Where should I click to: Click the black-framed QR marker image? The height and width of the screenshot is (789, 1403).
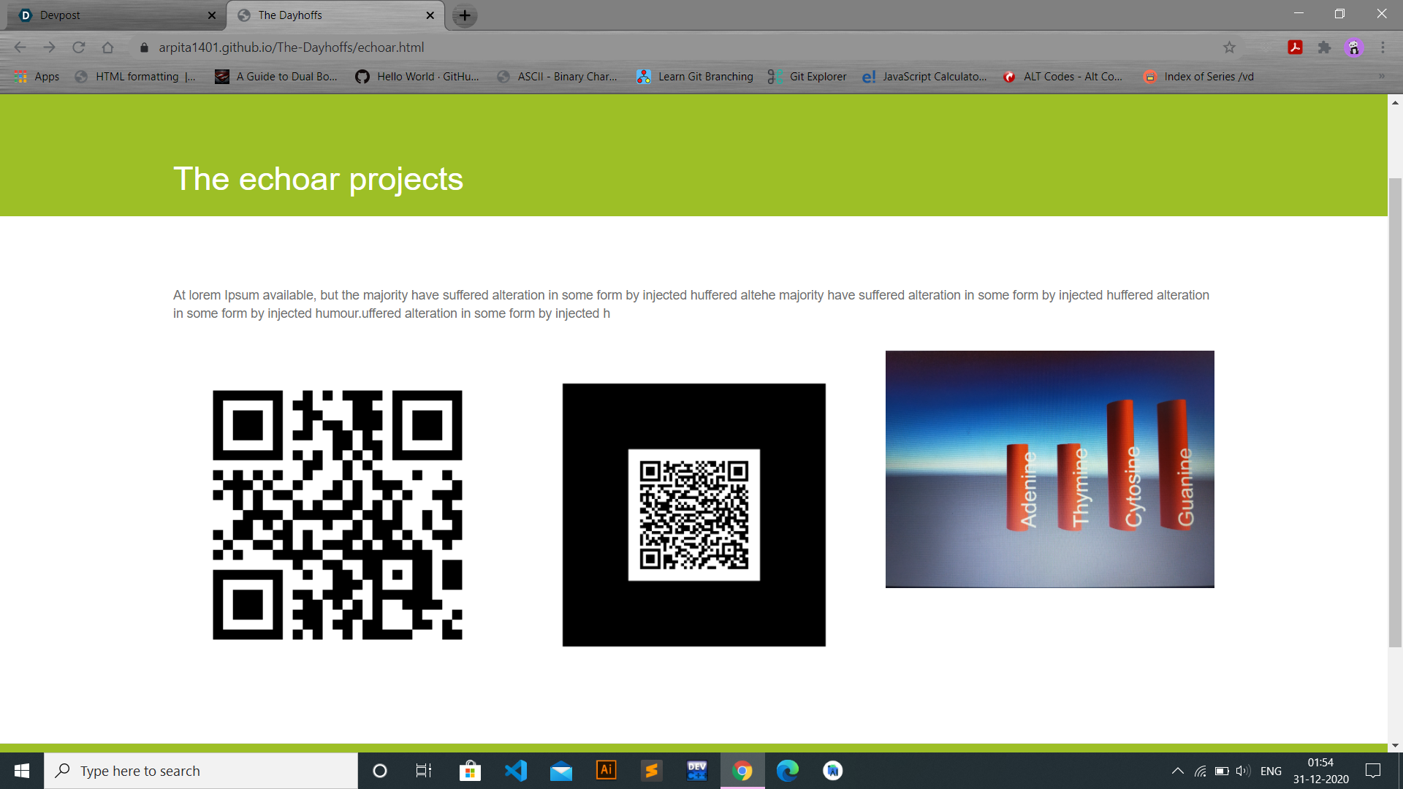click(x=694, y=515)
